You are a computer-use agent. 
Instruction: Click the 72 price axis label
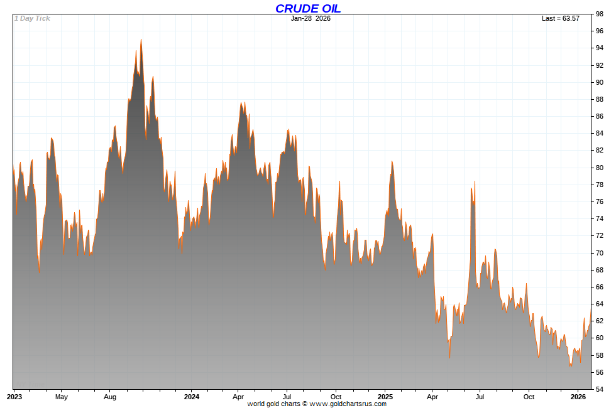click(x=600, y=236)
